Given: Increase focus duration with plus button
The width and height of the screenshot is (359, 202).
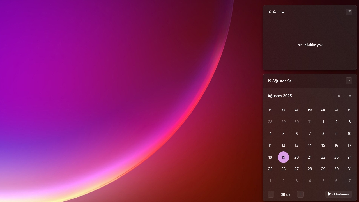Looking at the screenshot, I should [300, 194].
